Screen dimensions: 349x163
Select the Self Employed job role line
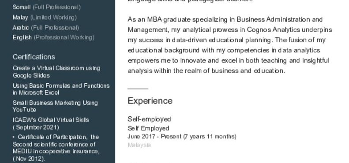[x=148, y=128]
